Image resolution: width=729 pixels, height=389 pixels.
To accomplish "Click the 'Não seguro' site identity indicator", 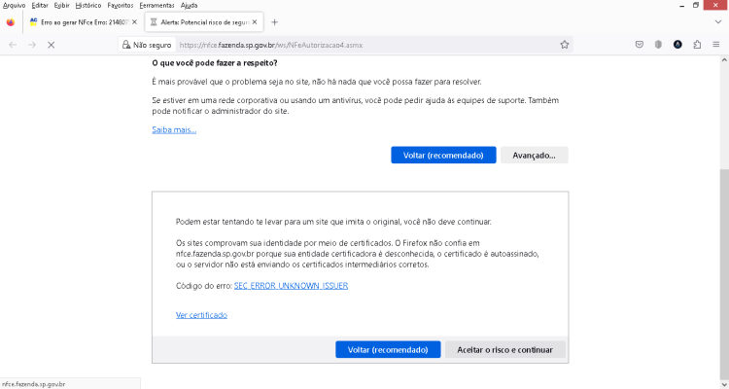I will (x=147, y=45).
